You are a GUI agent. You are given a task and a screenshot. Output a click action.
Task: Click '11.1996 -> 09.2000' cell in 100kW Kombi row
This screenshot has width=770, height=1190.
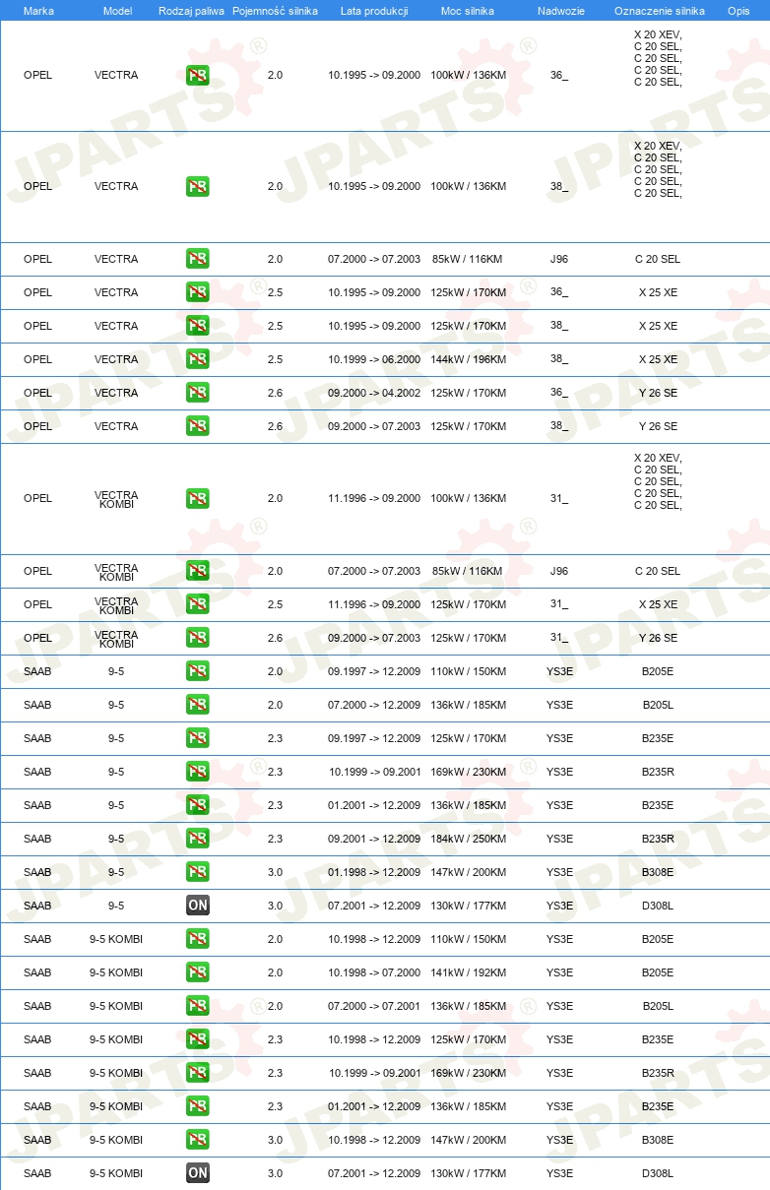tap(374, 499)
